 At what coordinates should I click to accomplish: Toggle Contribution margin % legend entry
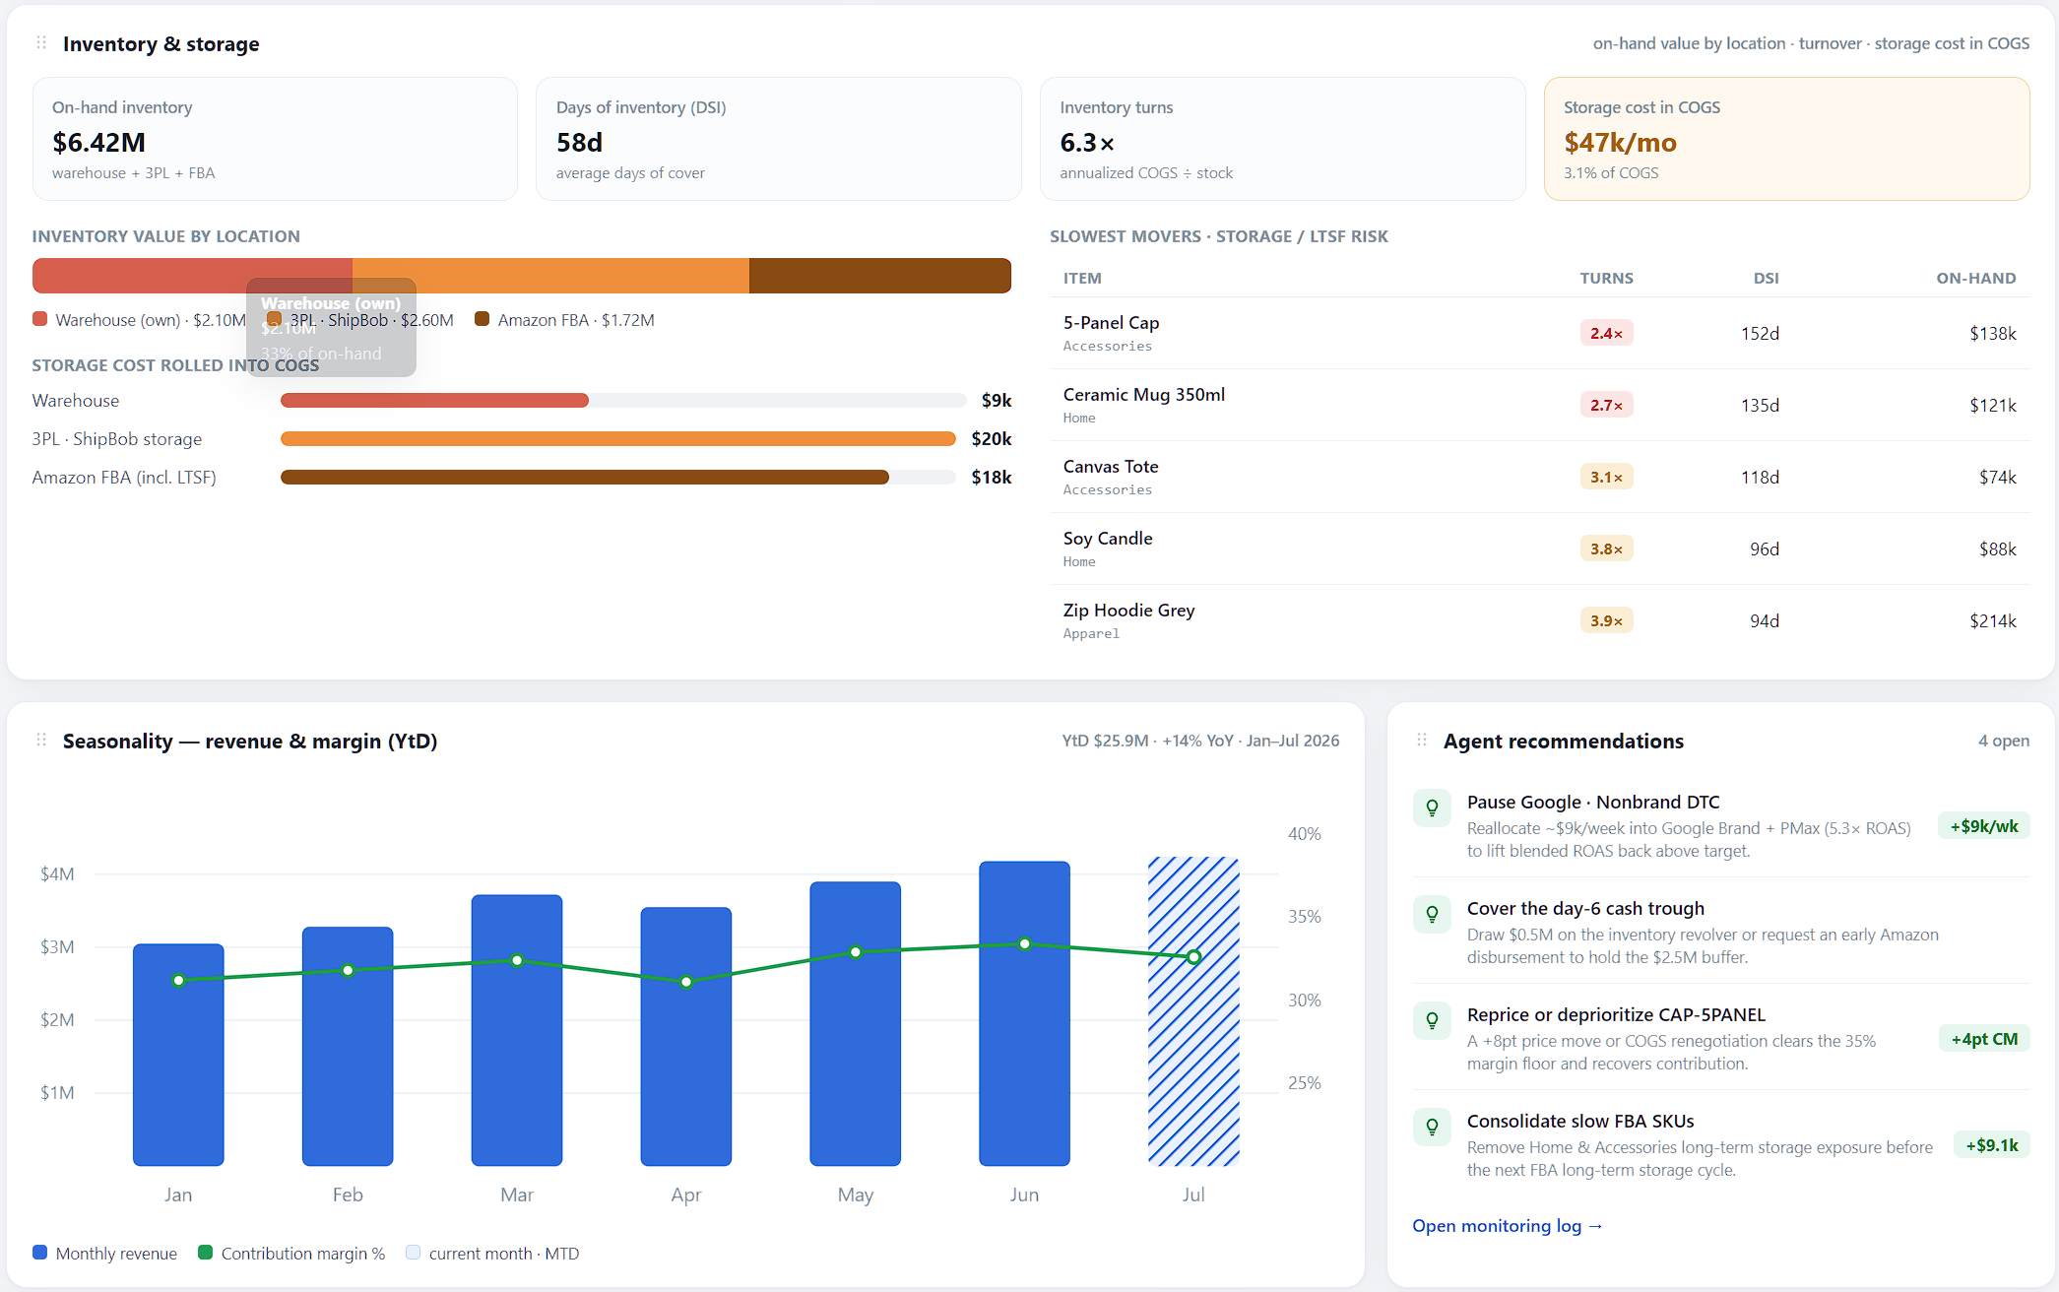291,1254
